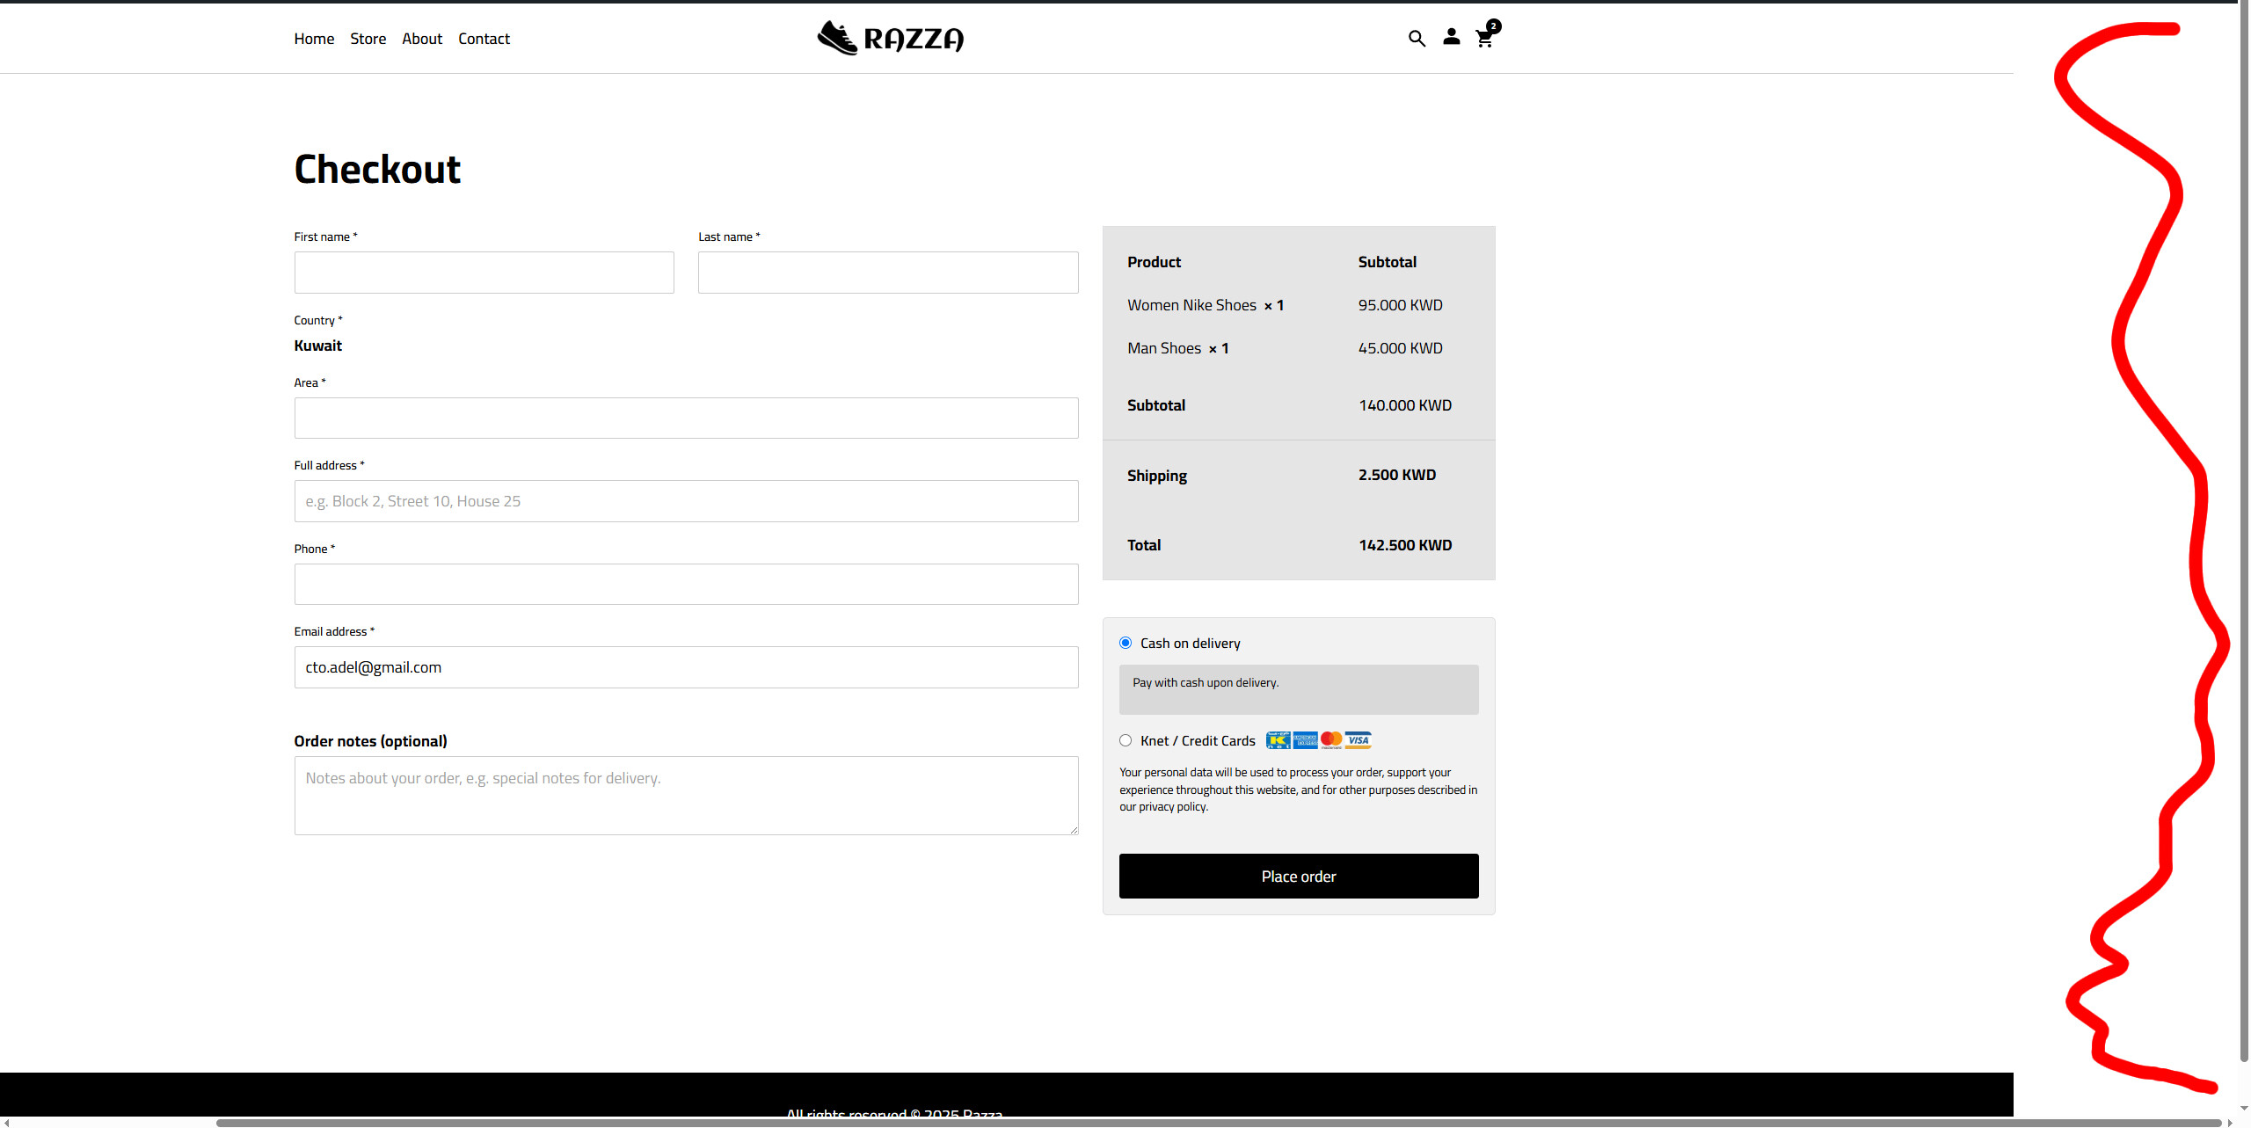Open the shopping cart icon
This screenshot has width=2251, height=1128.
click(1484, 39)
